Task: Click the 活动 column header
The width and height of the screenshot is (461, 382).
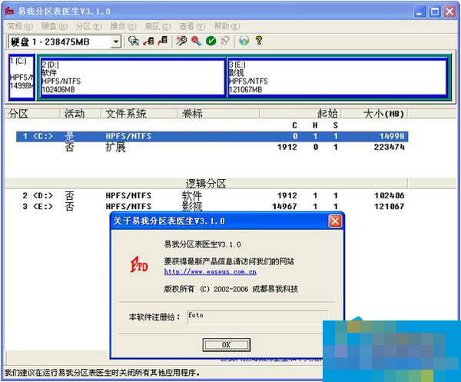Action: tap(80, 114)
